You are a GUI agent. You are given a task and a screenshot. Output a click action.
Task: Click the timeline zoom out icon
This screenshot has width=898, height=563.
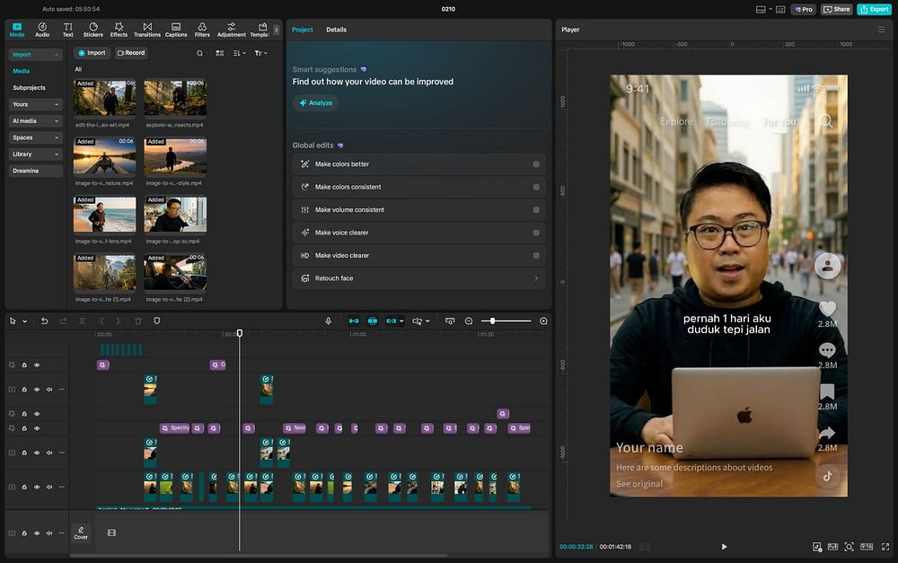(469, 321)
